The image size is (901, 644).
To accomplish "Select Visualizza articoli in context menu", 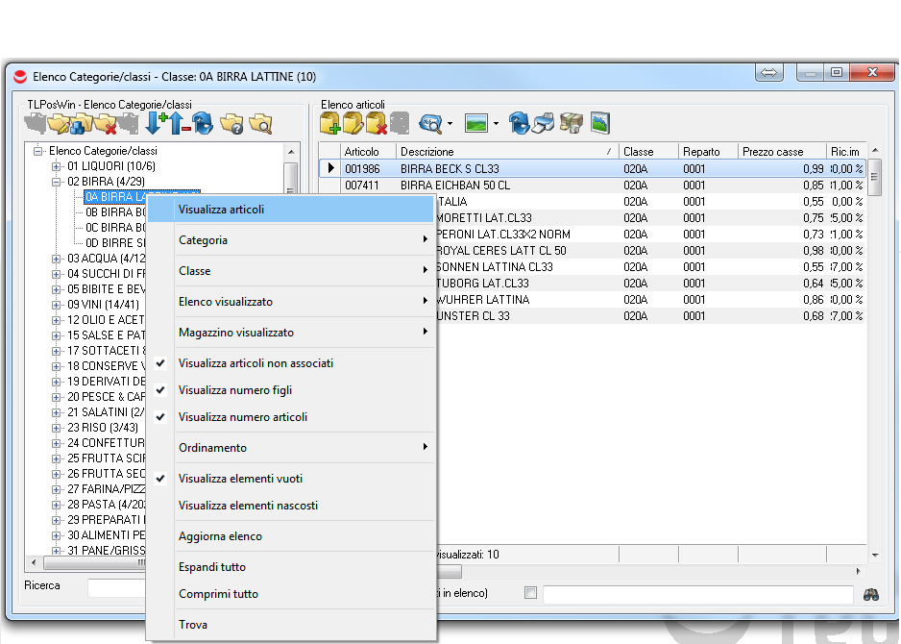I will click(221, 210).
